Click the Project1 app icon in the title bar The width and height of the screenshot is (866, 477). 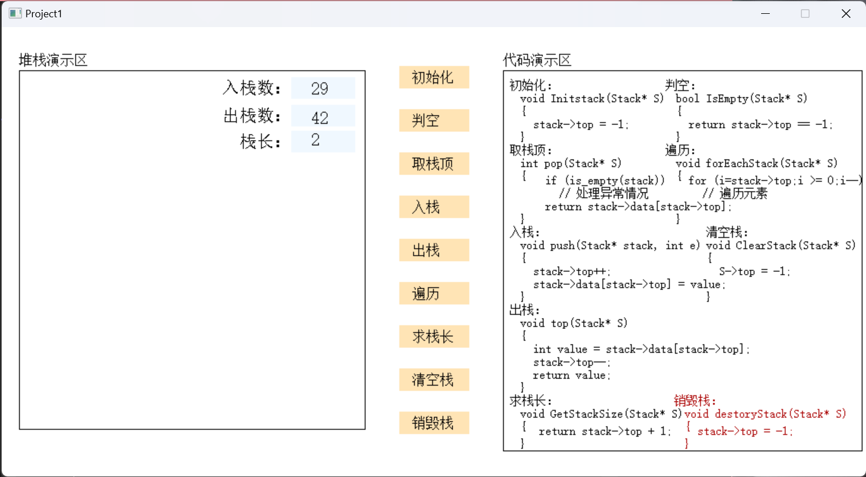pos(15,13)
